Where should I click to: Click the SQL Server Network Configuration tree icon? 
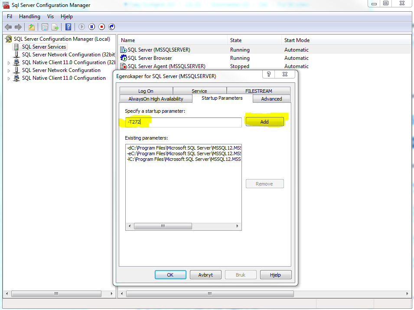pyautogui.click(x=16, y=70)
